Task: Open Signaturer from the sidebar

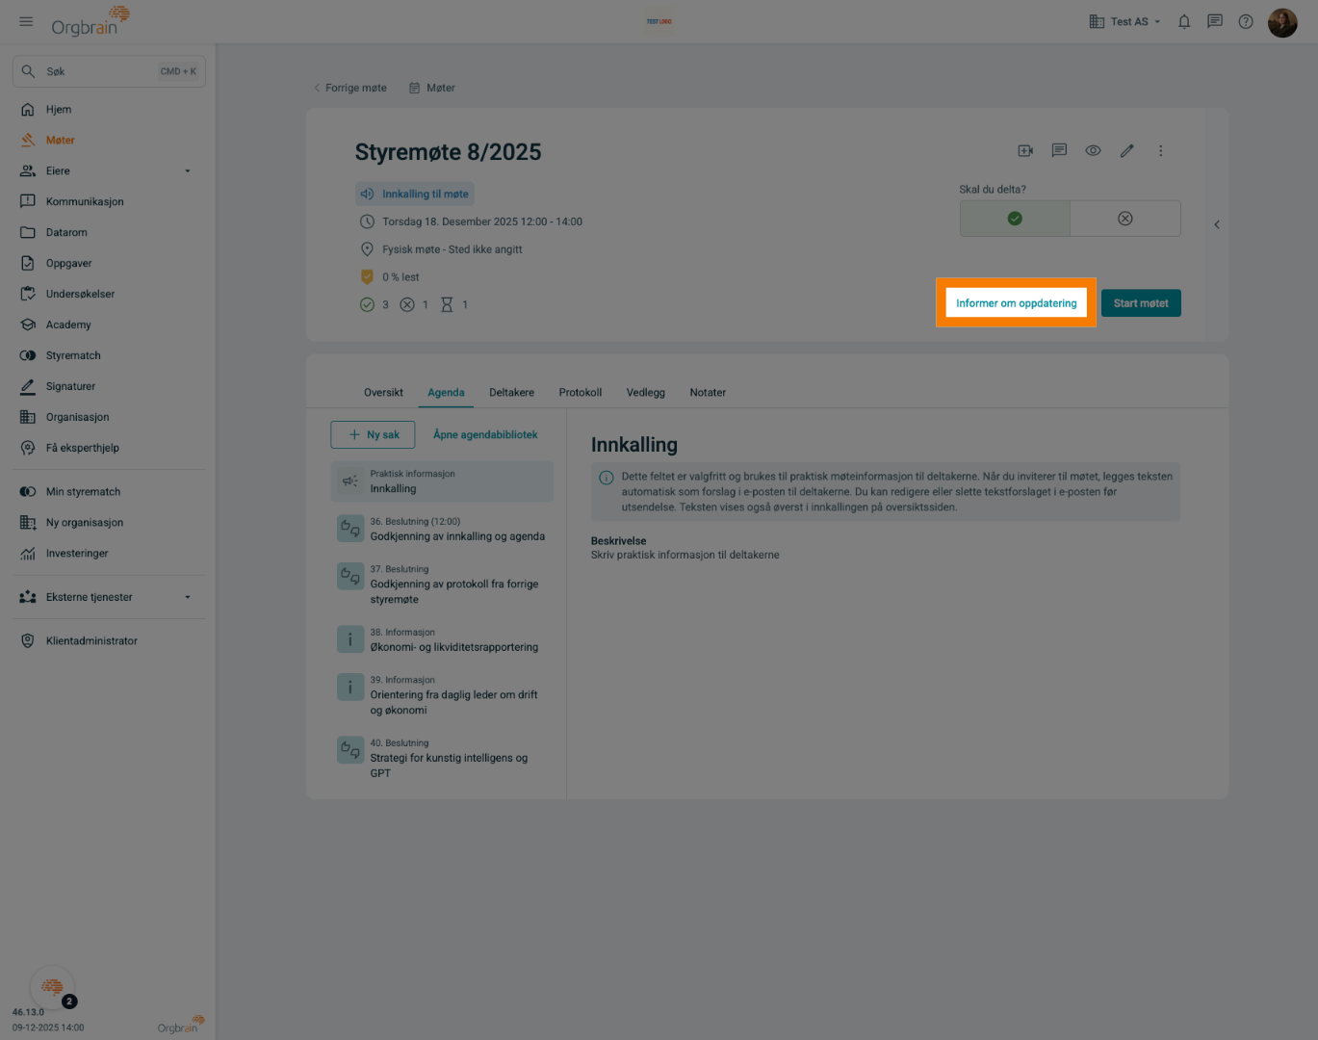Action: tap(69, 386)
